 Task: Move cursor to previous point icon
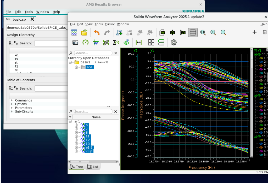click(x=140, y=32)
